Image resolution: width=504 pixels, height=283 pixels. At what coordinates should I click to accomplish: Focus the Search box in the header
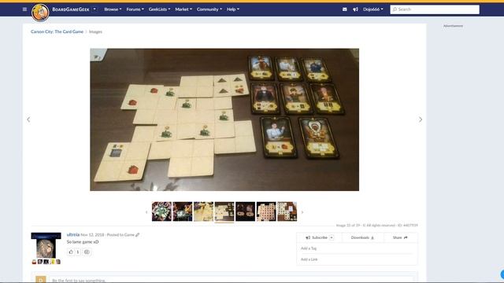tap(435, 9)
